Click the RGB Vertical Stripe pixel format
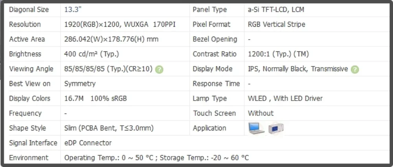The image size is (393, 167). coord(276,24)
